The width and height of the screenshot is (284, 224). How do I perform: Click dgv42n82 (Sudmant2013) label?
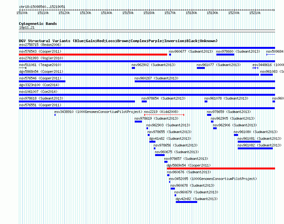point(197,199)
